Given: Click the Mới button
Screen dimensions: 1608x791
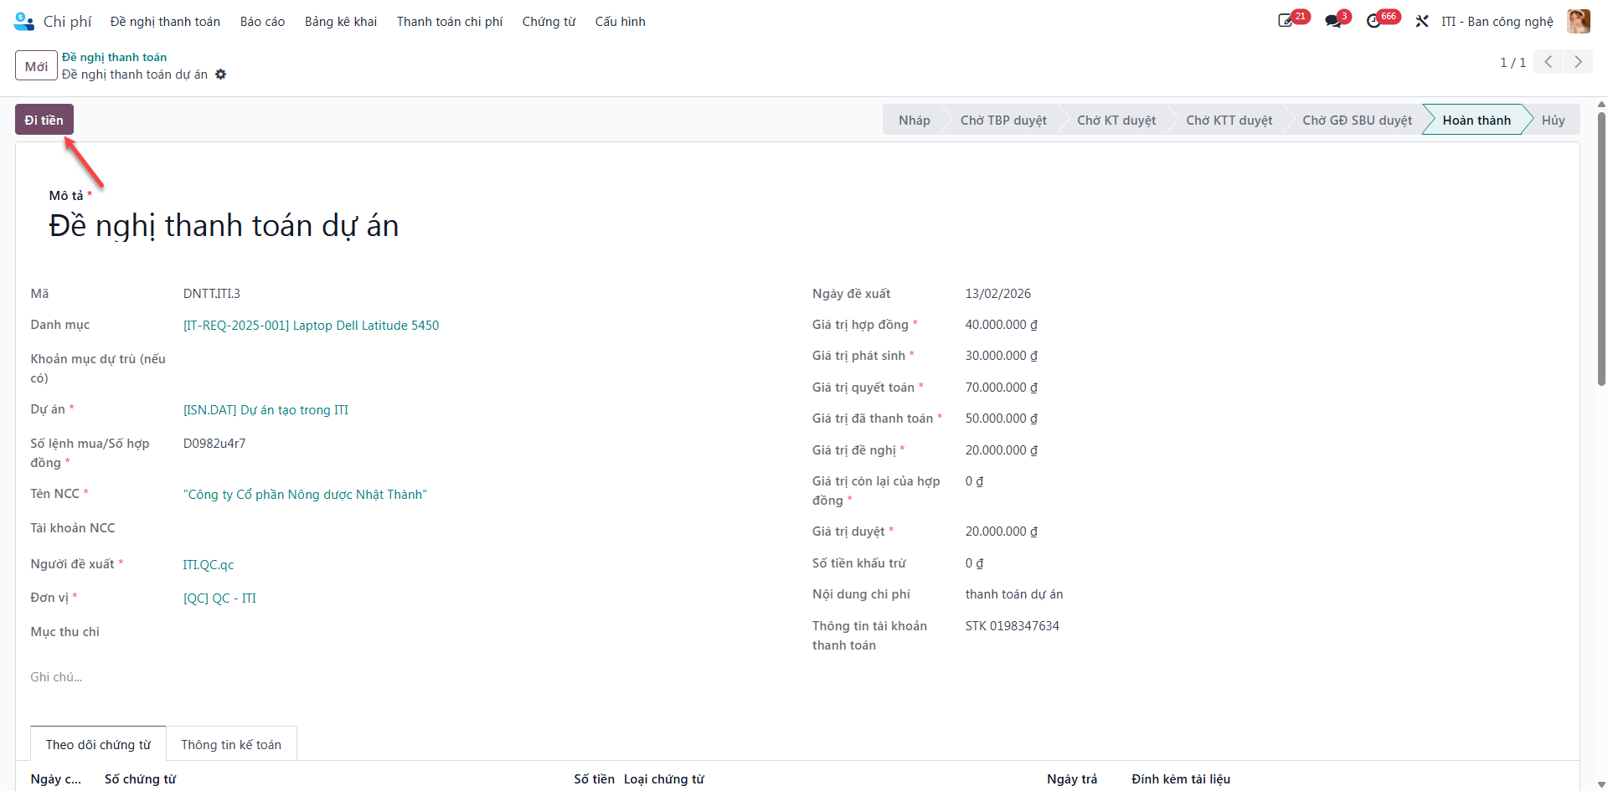Looking at the screenshot, I should click(36, 66).
